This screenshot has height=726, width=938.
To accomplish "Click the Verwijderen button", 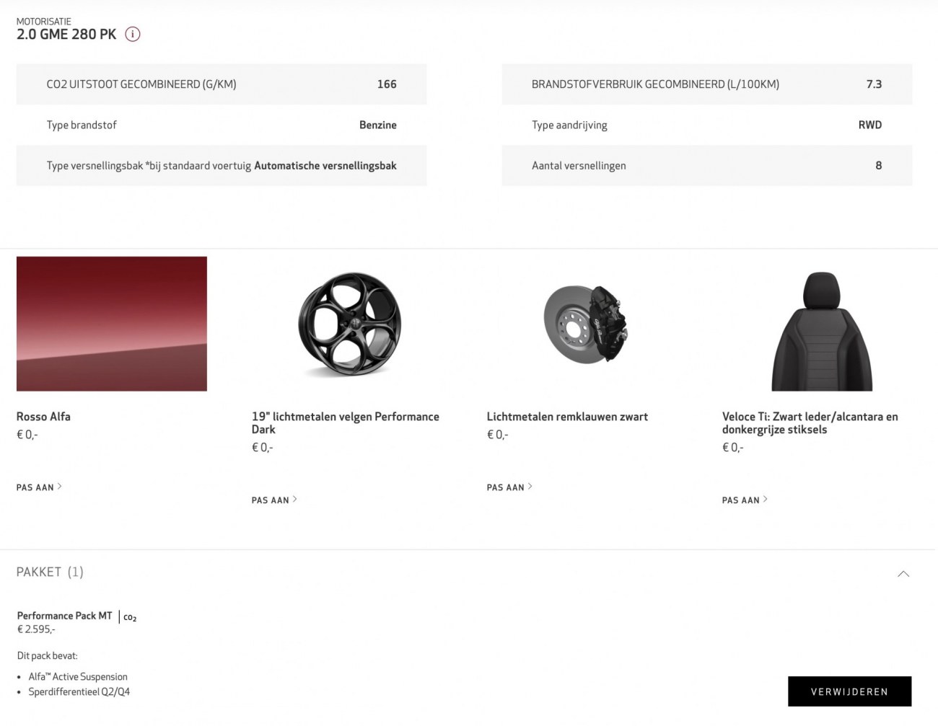I will 849,691.
